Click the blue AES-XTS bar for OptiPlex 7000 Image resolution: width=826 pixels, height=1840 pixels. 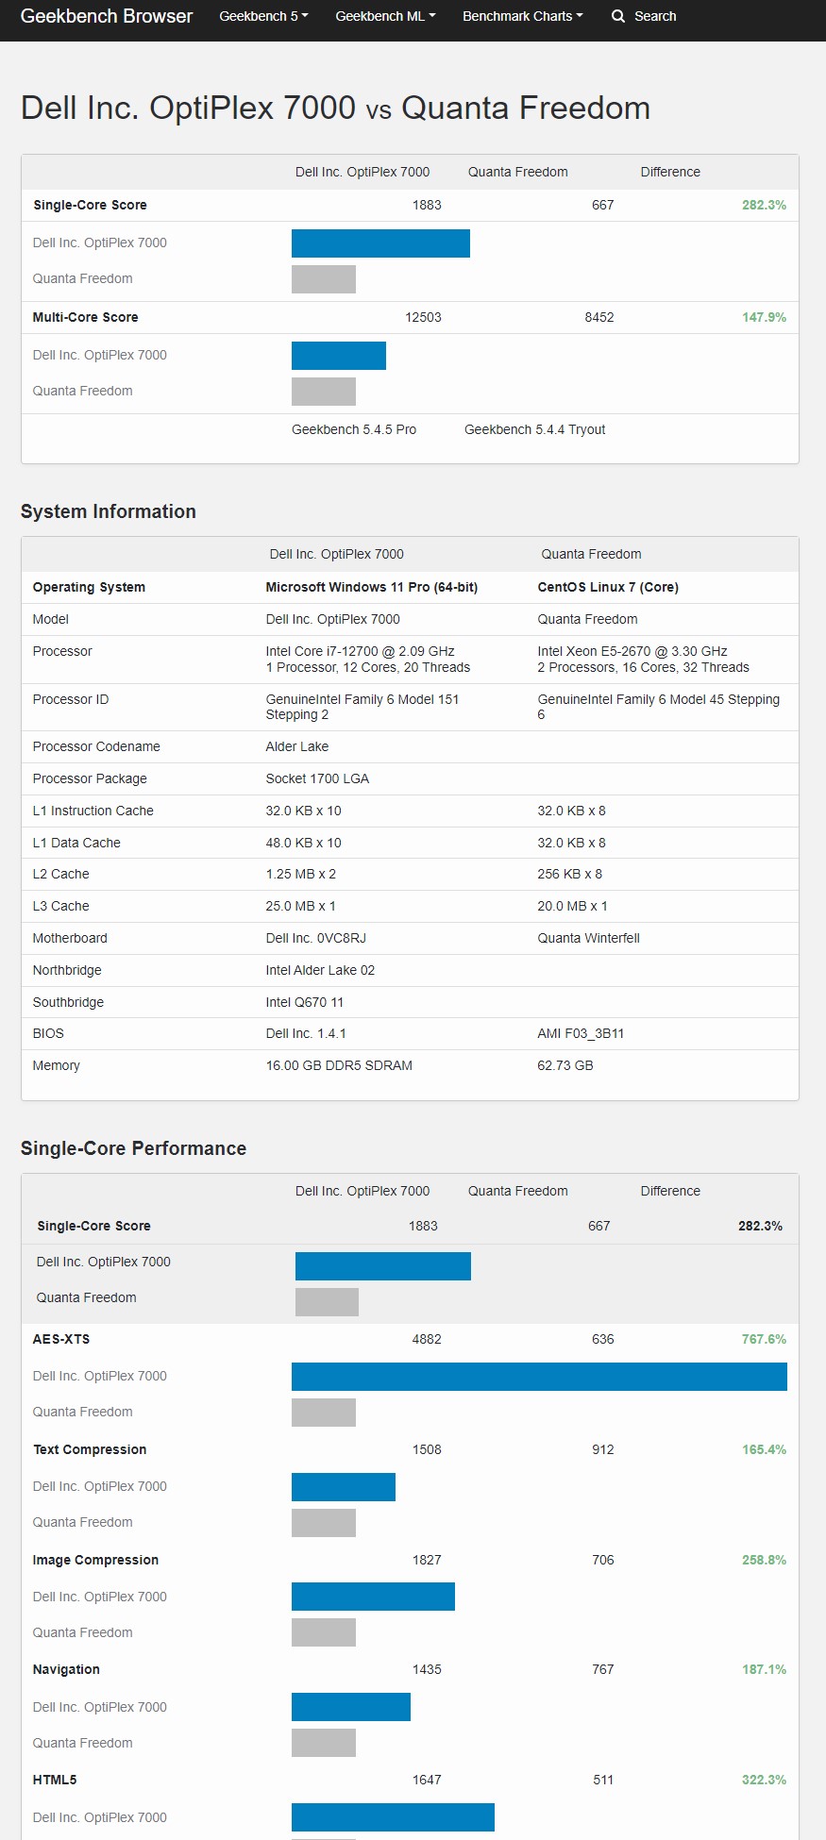539,1377
